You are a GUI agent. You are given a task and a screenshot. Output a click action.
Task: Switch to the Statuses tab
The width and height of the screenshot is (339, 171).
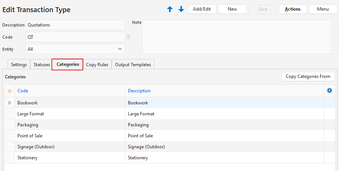(42, 65)
